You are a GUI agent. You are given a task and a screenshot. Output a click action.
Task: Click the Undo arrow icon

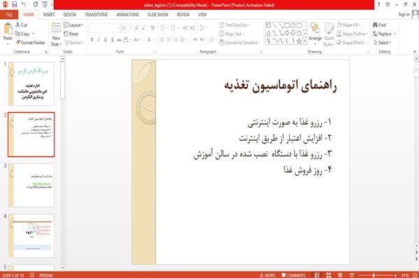click(x=24, y=4)
